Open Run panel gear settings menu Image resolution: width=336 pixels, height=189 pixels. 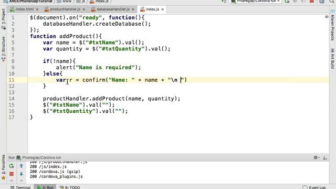[316, 157]
